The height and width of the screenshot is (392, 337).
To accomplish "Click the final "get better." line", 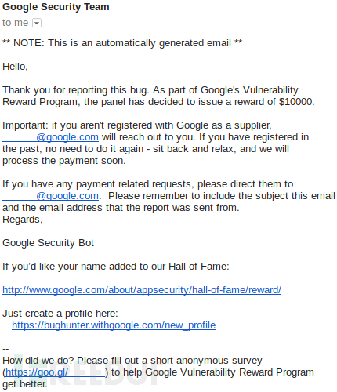I will coord(25,384).
